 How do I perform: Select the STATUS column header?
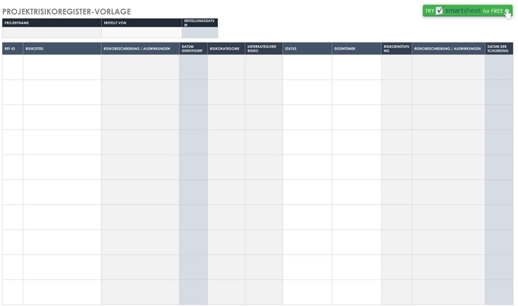pos(307,48)
